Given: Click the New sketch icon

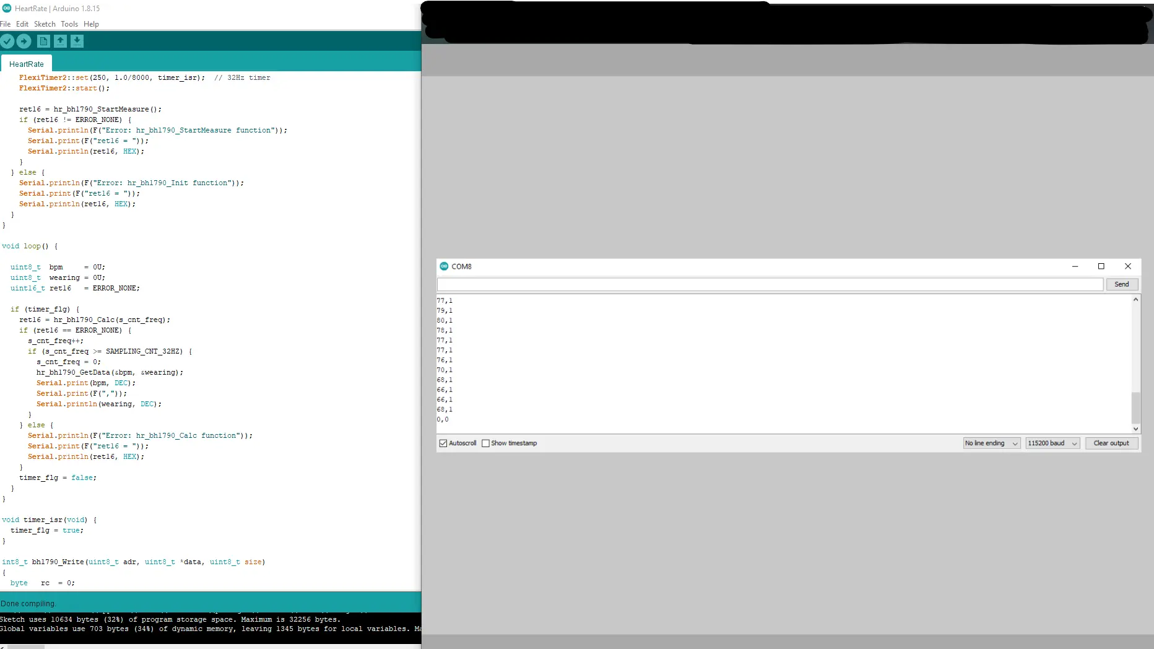Looking at the screenshot, I should [x=43, y=41].
